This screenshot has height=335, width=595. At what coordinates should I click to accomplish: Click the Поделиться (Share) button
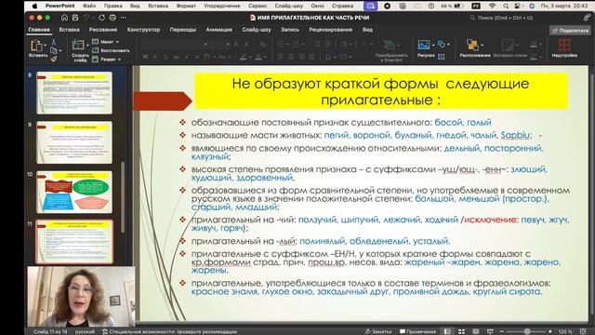coord(570,31)
